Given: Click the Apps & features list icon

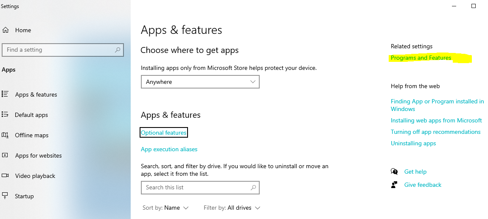Looking at the screenshot, I should (5, 94).
